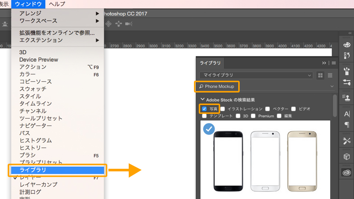Image resolution: width=354 pixels, height=199 pixels.
Task: Click the 3D pan camera icon
Action: (108, 24)
